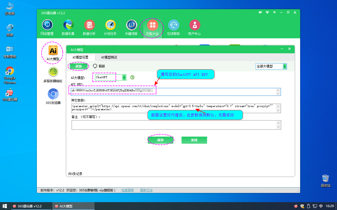Click the 保存 save button
The height and width of the screenshot is (210, 337).
[x=160, y=140]
